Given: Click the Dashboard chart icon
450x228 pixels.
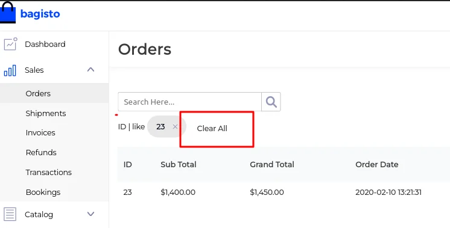Looking at the screenshot, I should click(x=10, y=44).
